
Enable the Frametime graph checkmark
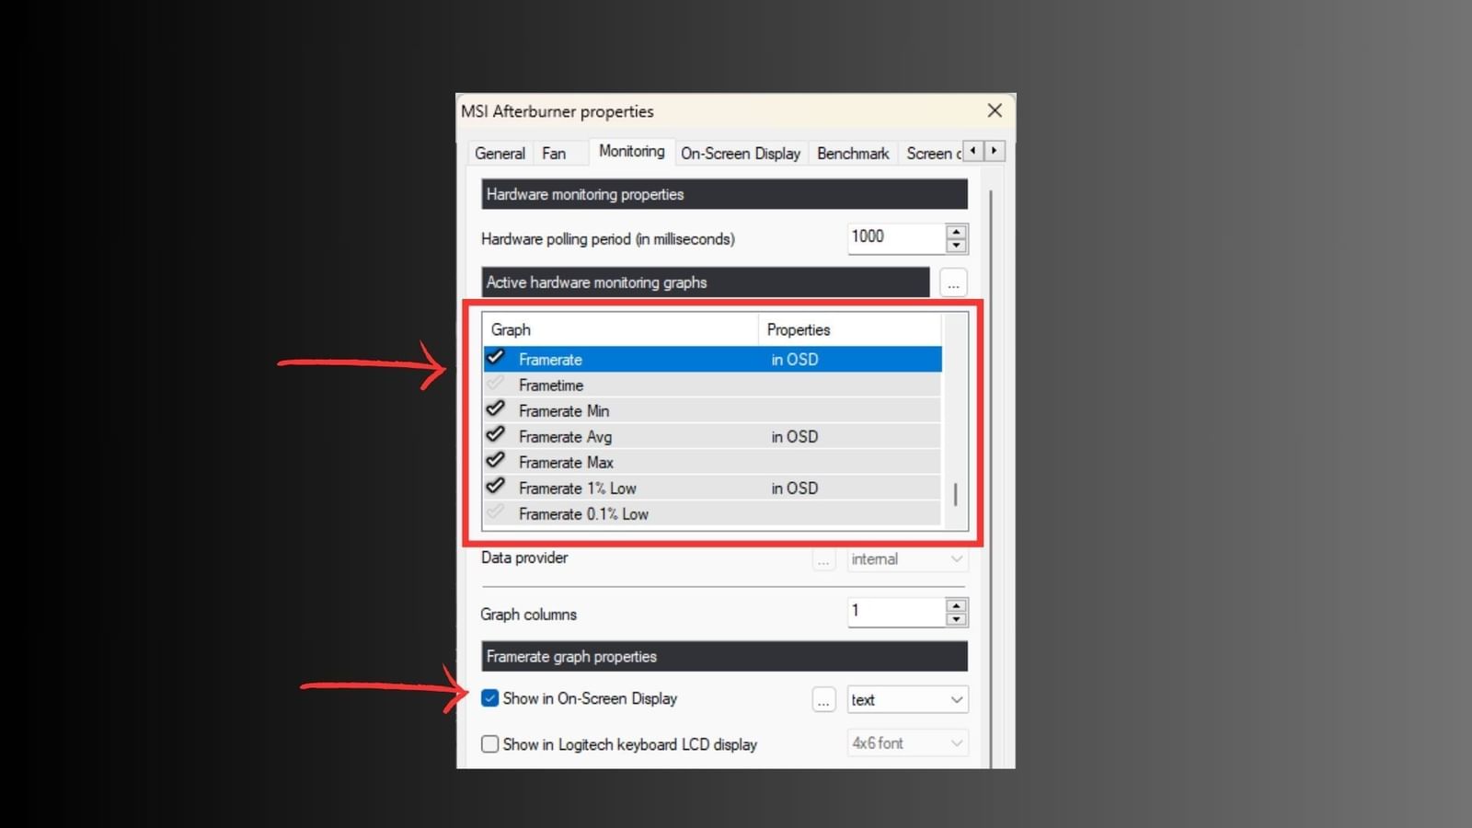pyautogui.click(x=496, y=385)
